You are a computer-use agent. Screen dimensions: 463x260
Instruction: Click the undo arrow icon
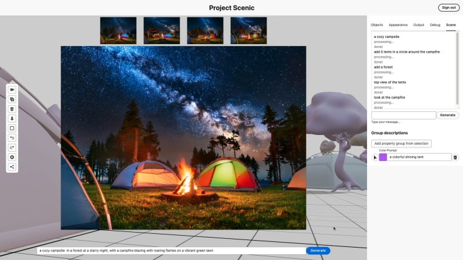point(12,138)
